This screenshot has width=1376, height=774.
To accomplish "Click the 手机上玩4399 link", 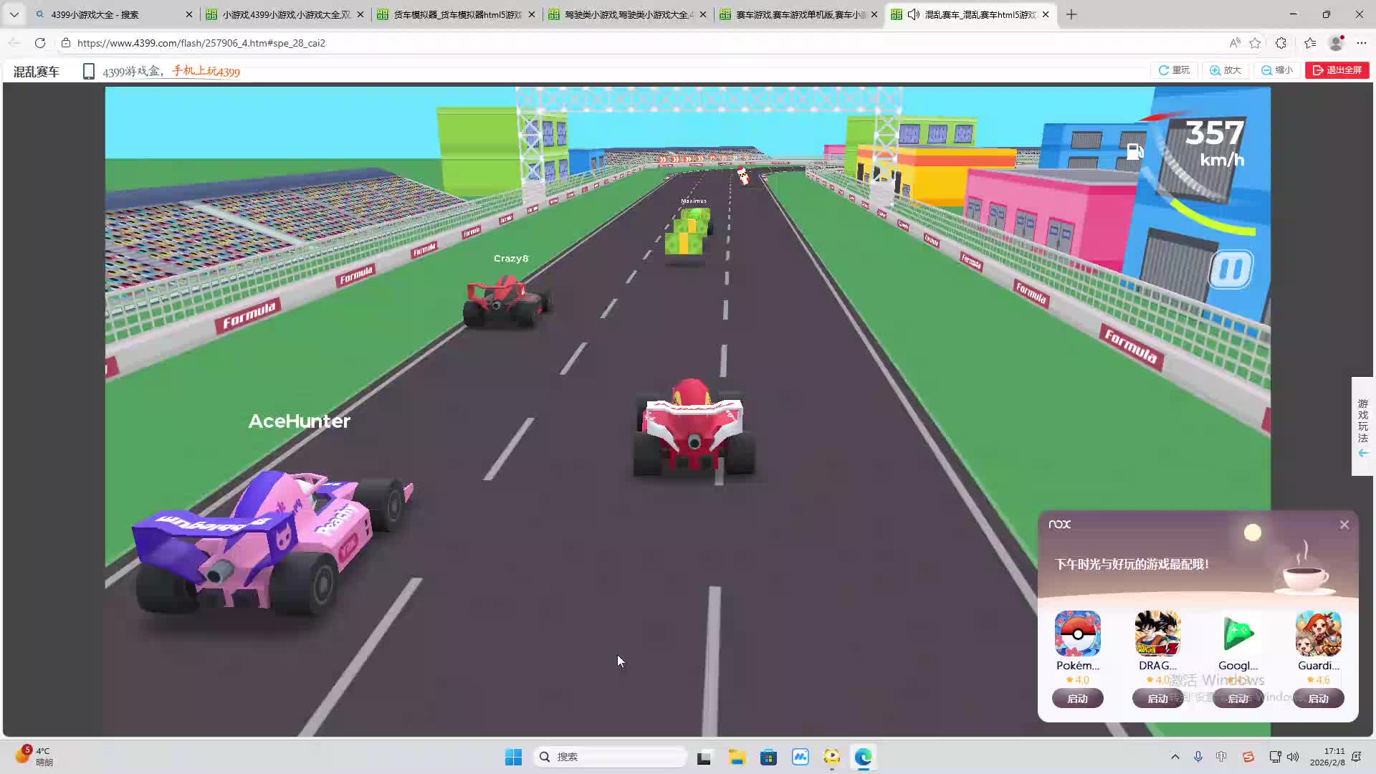I will click(206, 71).
